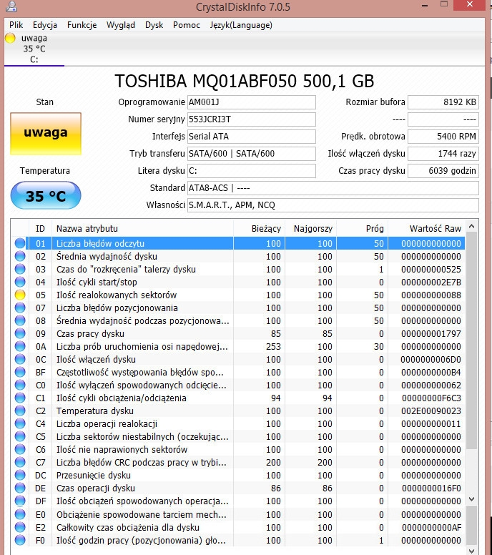The image size is (492, 555).
Task: Open the Język(Language) menu
Action: tap(241, 25)
